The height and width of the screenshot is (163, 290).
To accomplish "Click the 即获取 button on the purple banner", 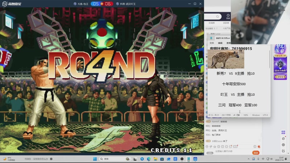I will 280,77.
